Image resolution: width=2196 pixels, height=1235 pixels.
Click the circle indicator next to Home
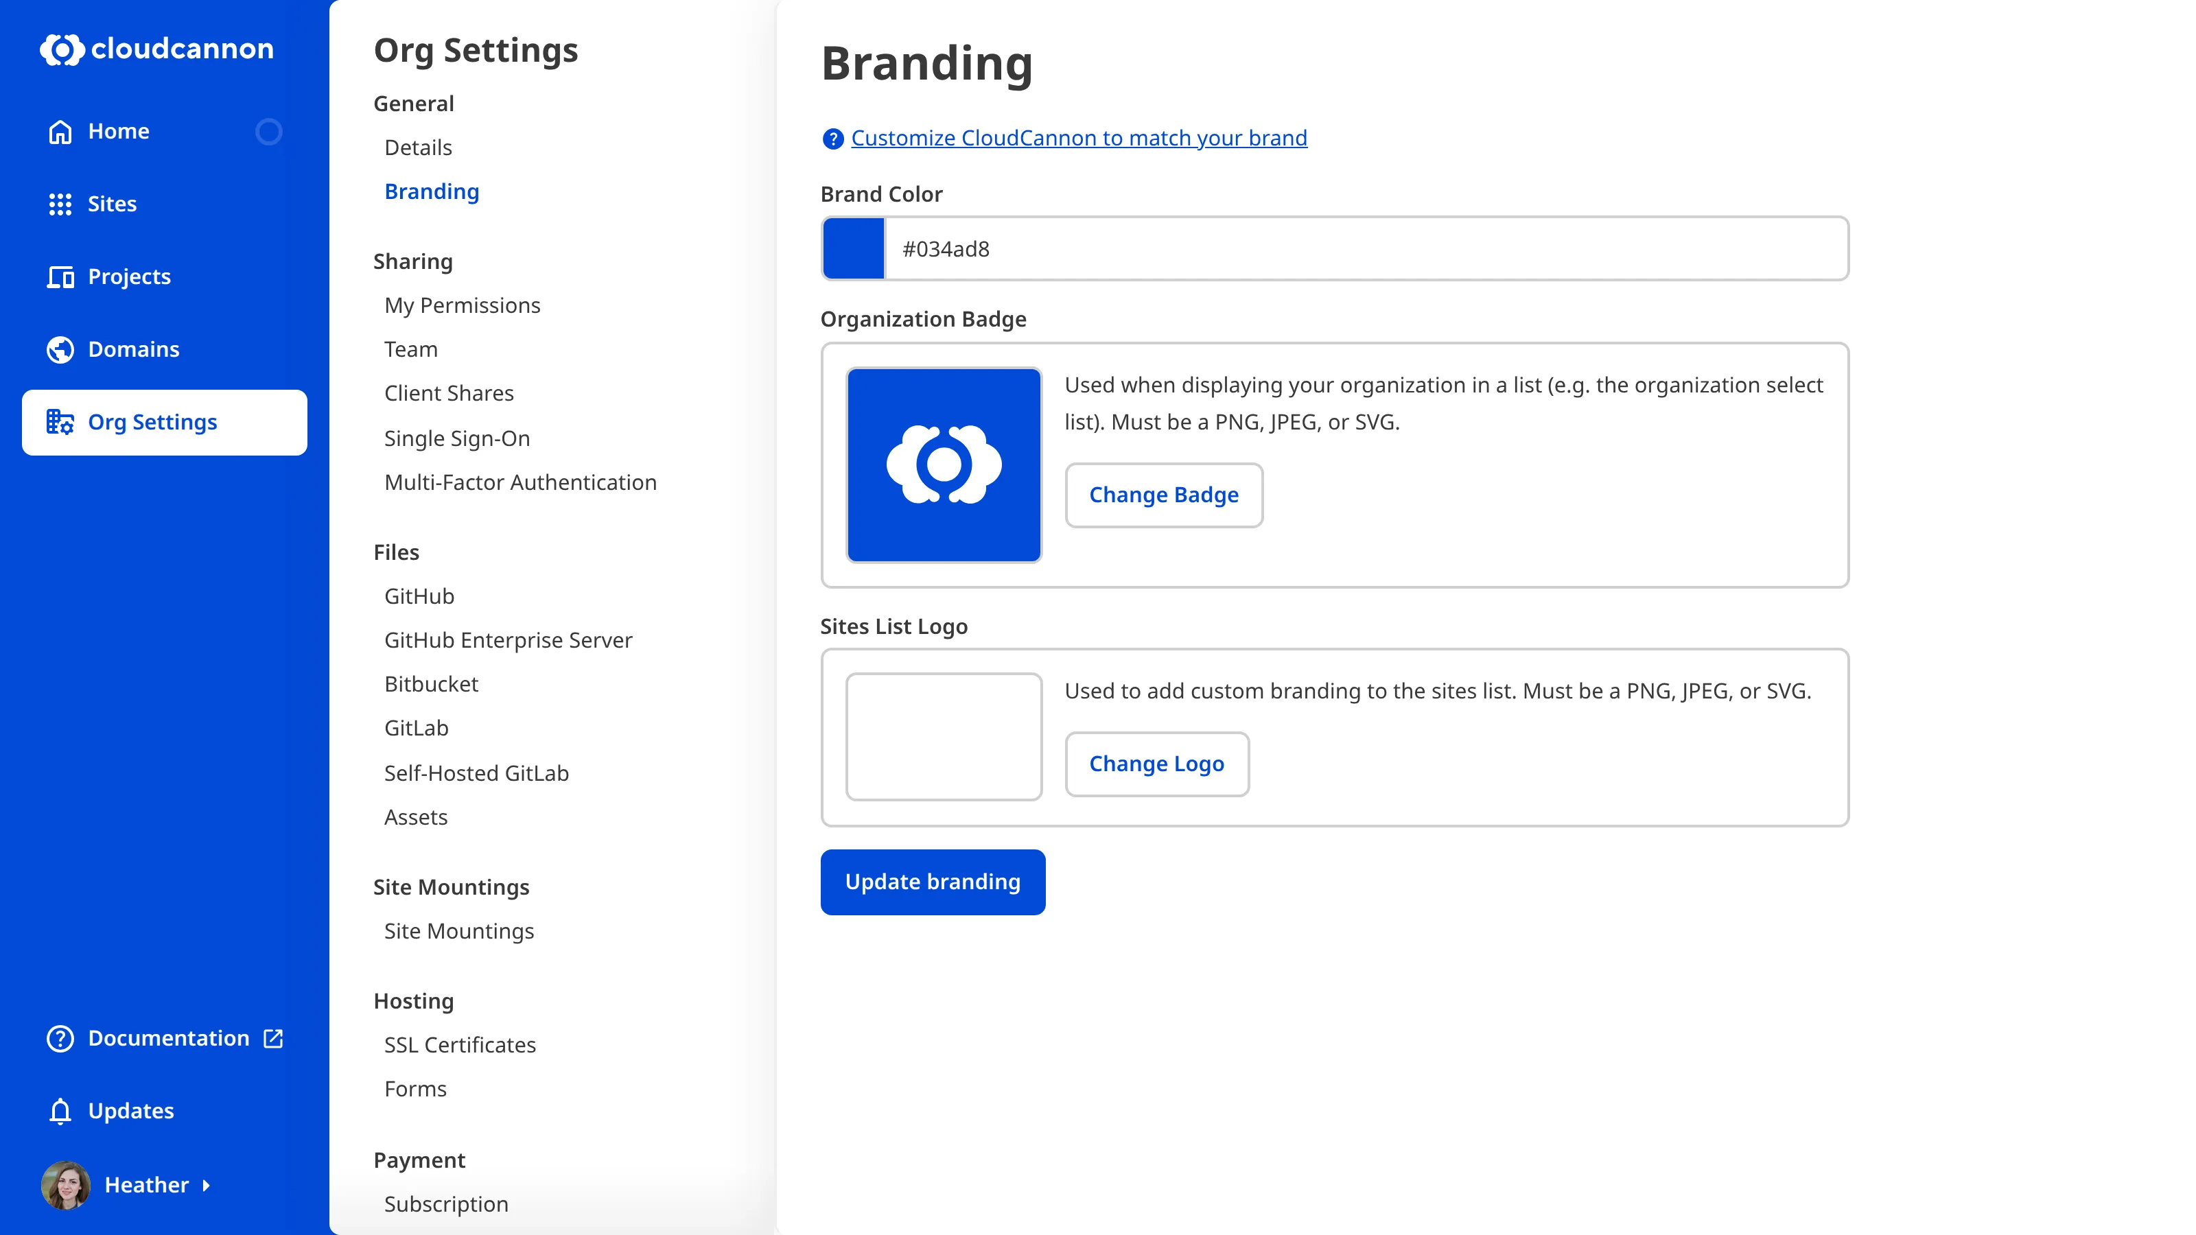(x=268, y=132)
